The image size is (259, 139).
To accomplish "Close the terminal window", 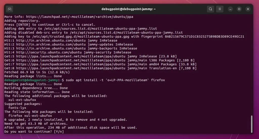I will click(248, 9).
